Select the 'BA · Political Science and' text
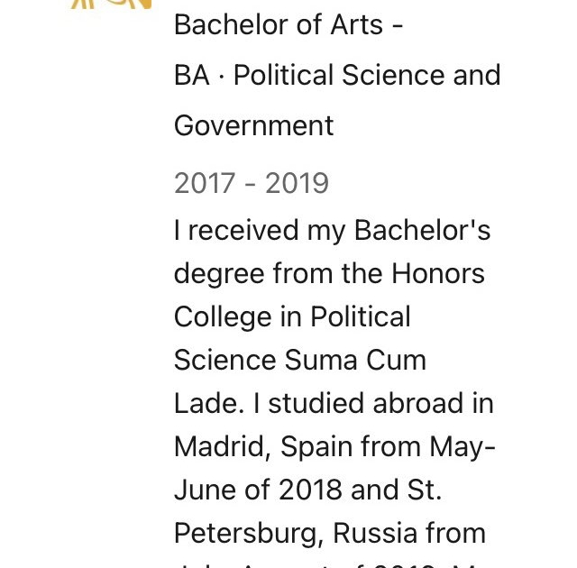 pyautogui.click(x=337, y=75)
